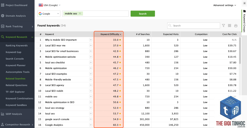Click plus icon for 'local seo strategy'
The height and width of the screenshot is (128, 247).
click(x=91, y=108)
